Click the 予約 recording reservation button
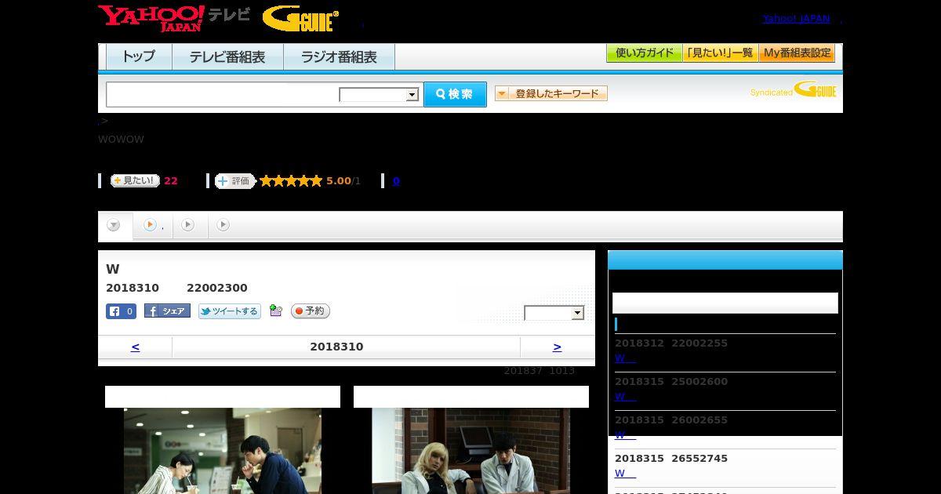 (311, 311)
